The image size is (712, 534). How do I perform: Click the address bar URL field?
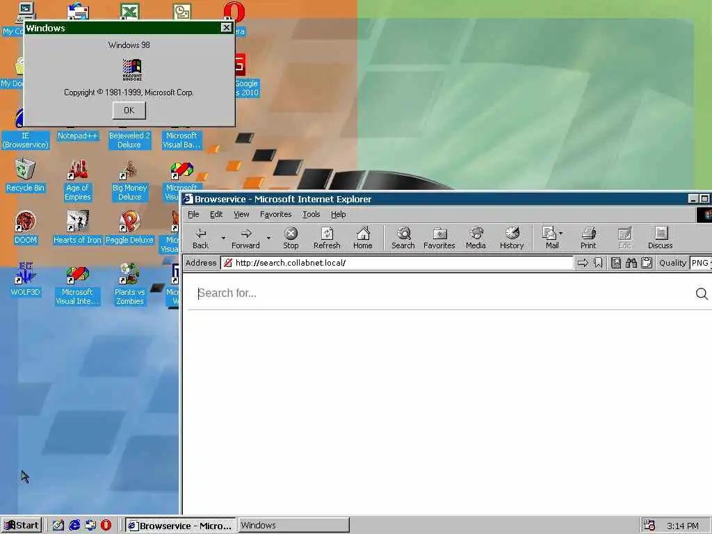pyautogui.click(x=397, y=263)
